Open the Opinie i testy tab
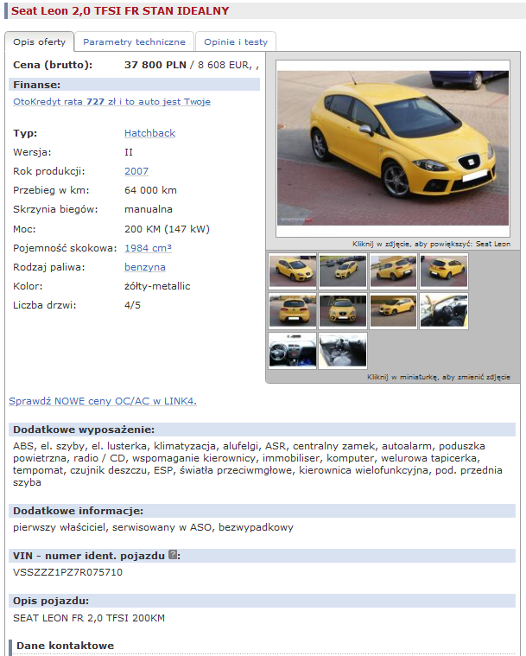526x656 pixels. click(236, 41)
